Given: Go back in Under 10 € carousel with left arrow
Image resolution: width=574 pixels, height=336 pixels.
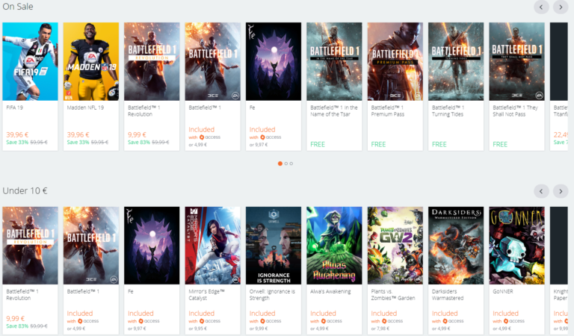Looking at the screenshot, I should (x=541, y=191).
